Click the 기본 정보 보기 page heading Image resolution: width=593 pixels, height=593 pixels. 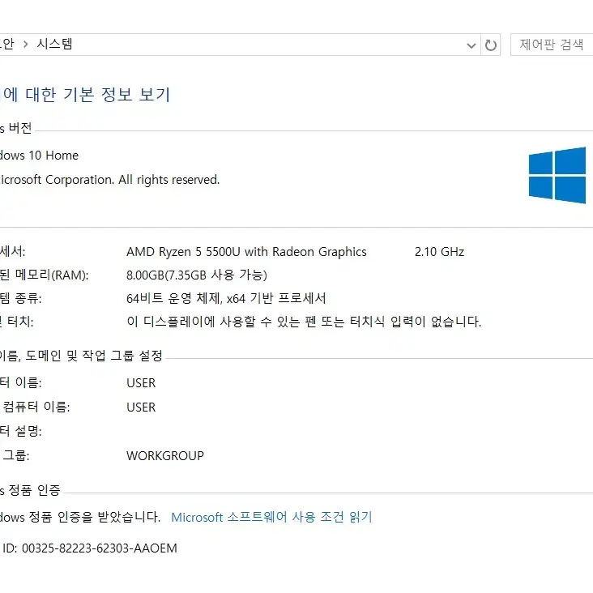tap(86, 95)
